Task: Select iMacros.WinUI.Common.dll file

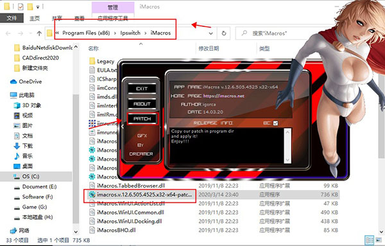Action: pos(126,213)
